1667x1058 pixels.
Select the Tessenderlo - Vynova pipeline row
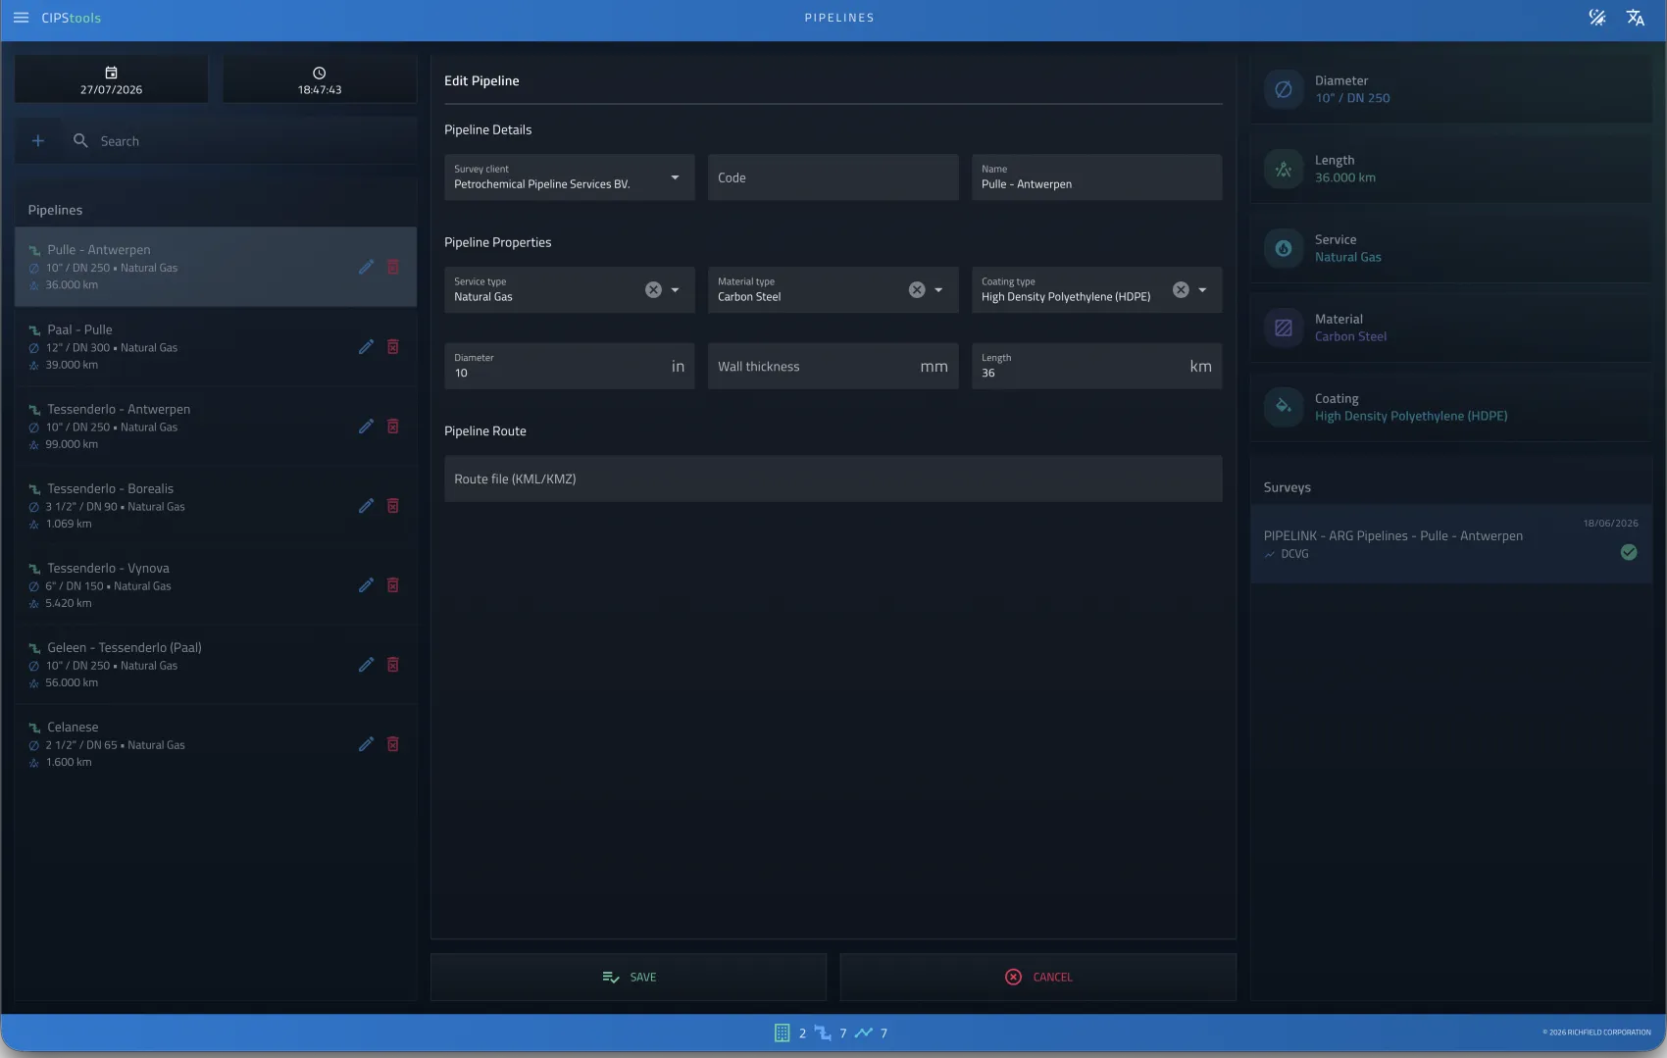click(216, 584)
